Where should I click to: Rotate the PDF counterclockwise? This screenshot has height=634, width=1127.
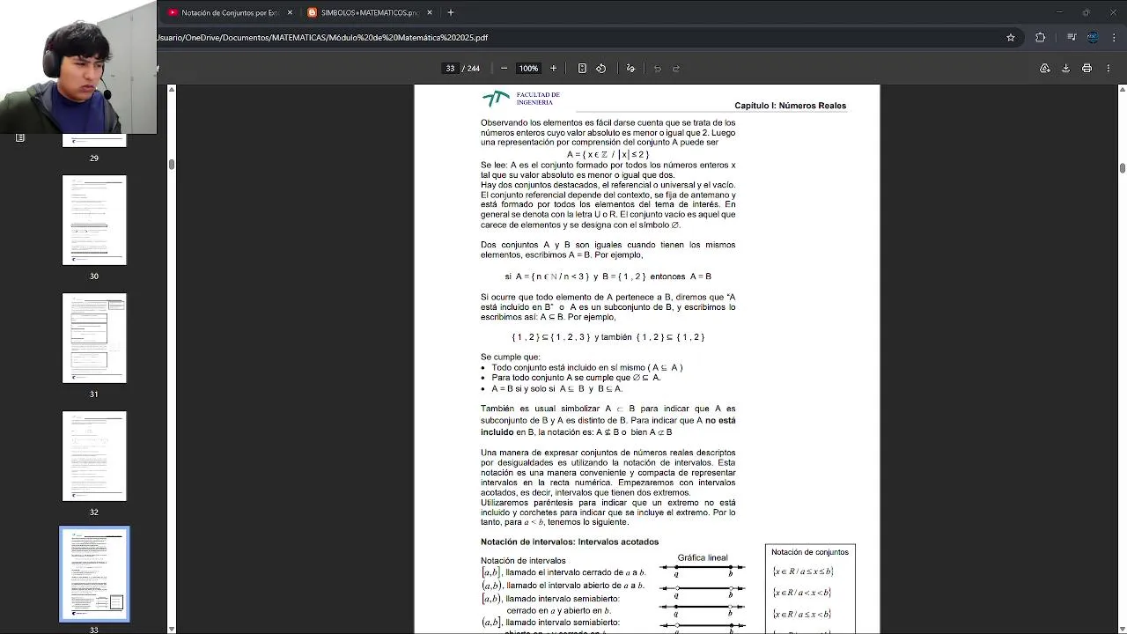tap(600, 69)
